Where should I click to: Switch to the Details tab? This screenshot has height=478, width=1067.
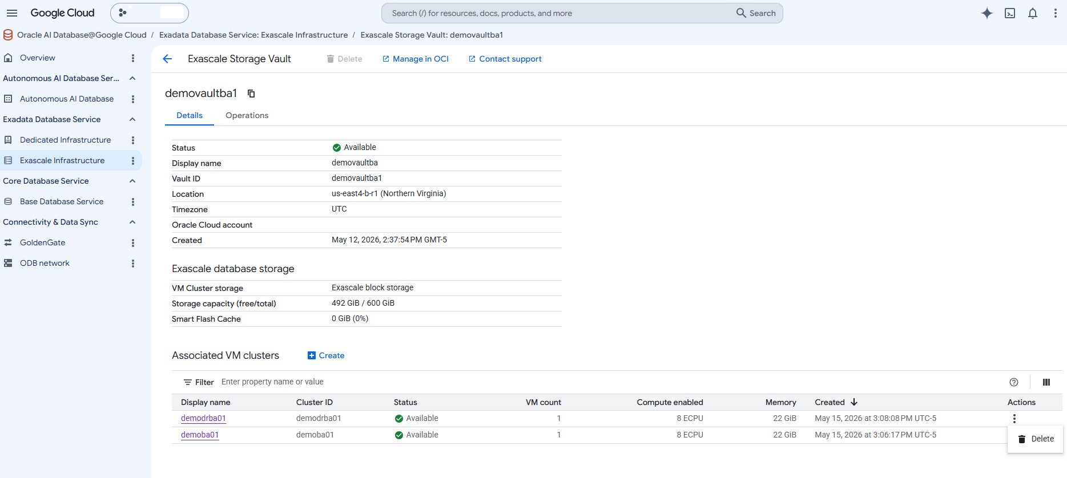click(190, 115)
